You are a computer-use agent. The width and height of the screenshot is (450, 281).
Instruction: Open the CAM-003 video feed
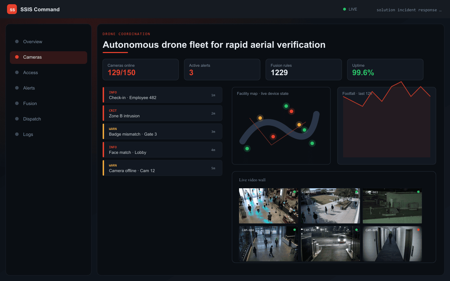[392, 206]
